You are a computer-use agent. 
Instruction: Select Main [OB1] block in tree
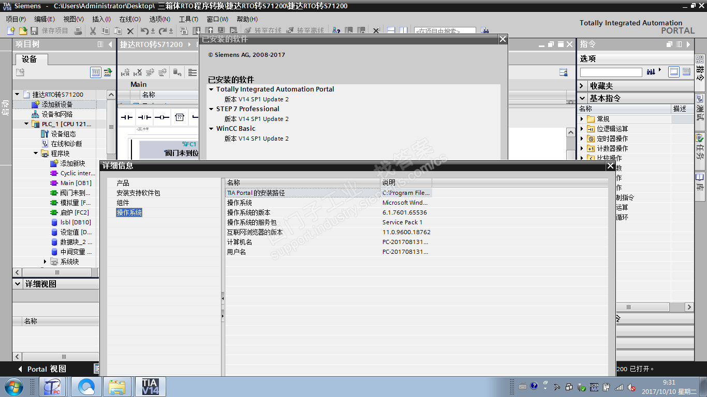76,183
